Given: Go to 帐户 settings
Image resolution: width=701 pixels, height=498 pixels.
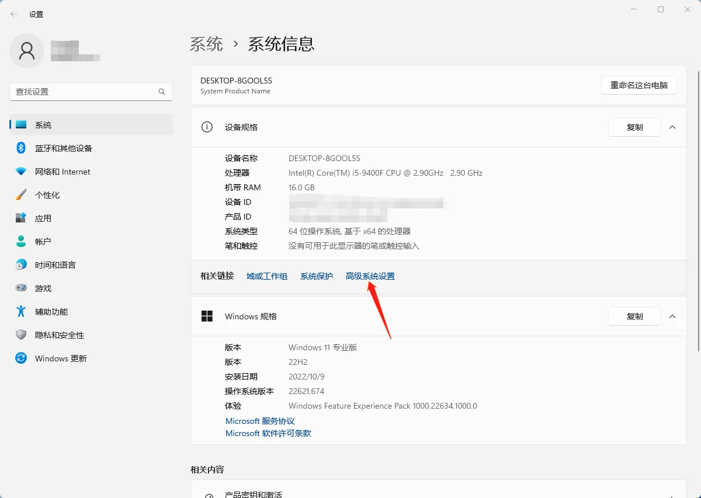Looking at the screenshot, I should pos(44,241).
